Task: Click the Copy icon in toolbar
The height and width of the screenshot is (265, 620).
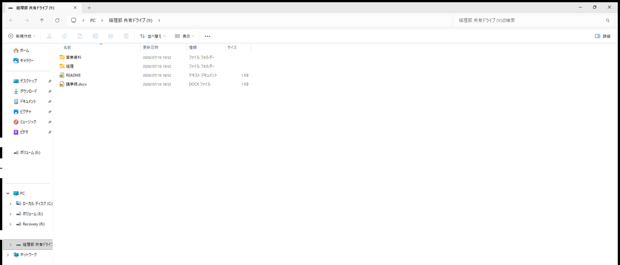Action: point(65,36)
